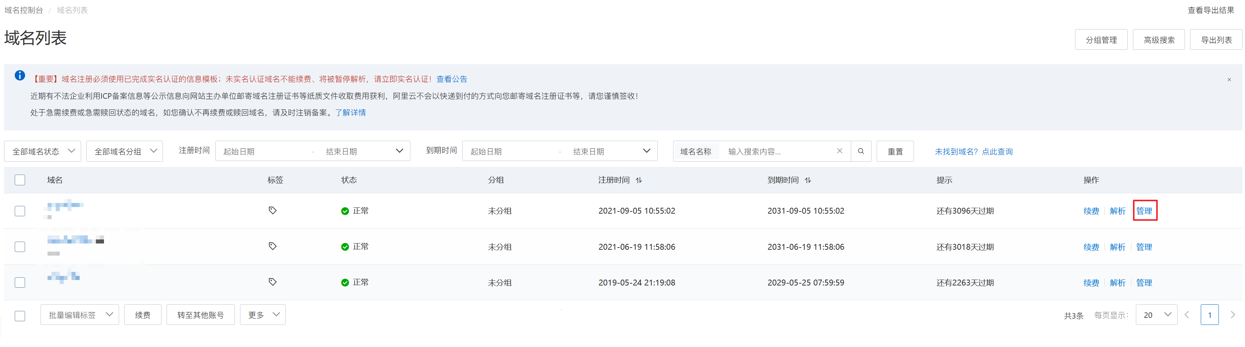Tick the checkbox for the first domain row

[20, 211]
